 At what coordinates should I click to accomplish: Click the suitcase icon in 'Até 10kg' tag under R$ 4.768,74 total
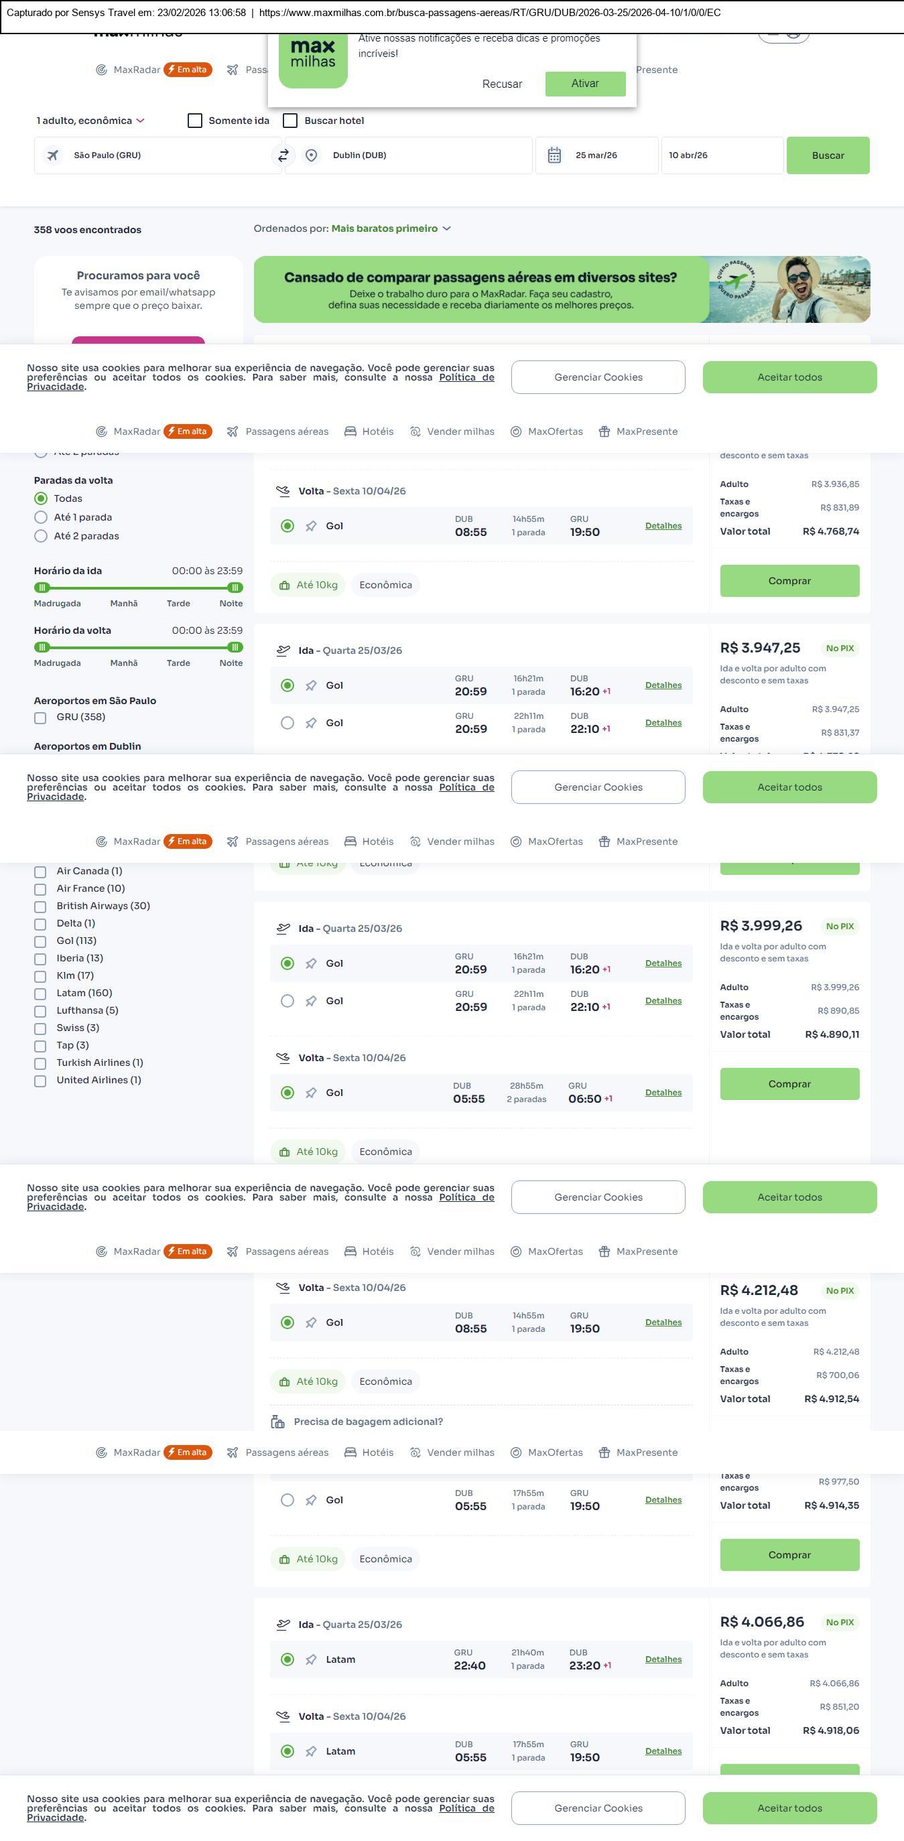coord(284,586)
